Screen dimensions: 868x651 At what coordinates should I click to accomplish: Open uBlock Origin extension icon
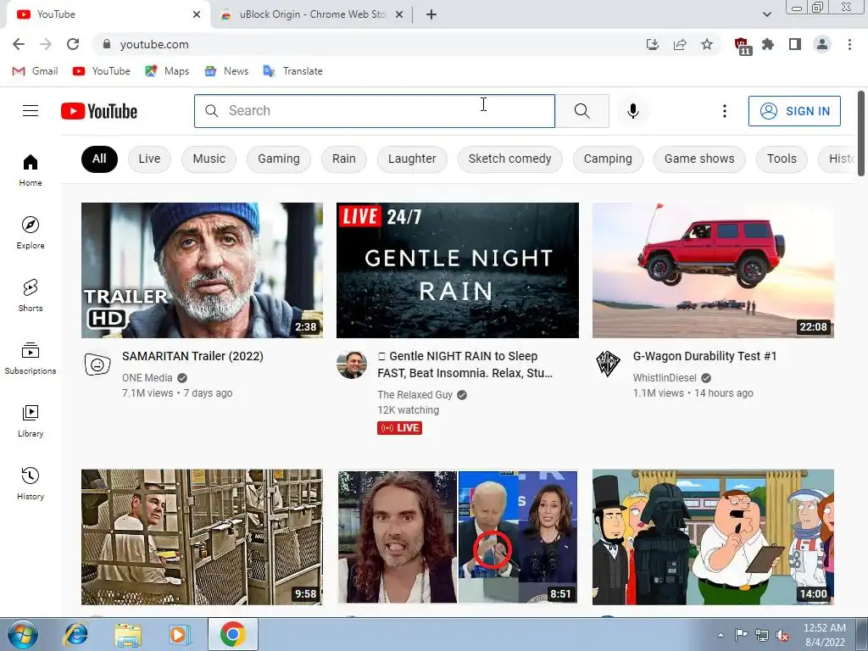click(x=742, y=46)
